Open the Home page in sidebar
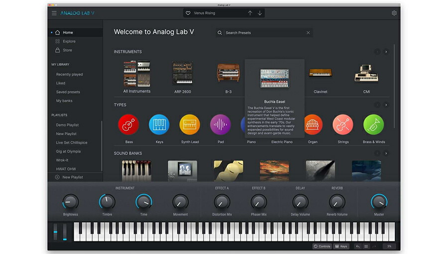 (76, 32)
